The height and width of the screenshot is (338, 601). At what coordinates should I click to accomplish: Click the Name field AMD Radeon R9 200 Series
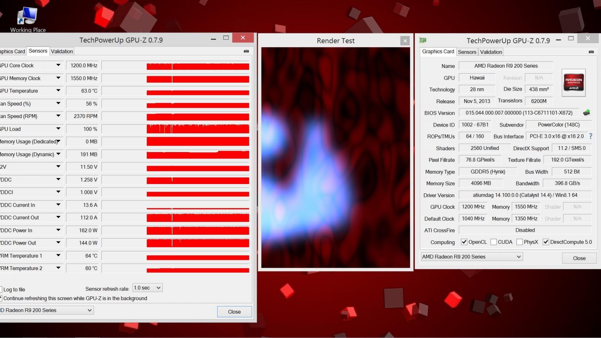[506, 66]
